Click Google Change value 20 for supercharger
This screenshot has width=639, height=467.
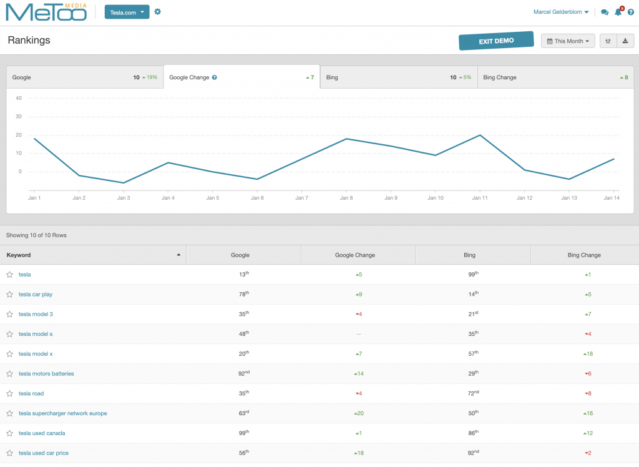click(x=359, y=413)
